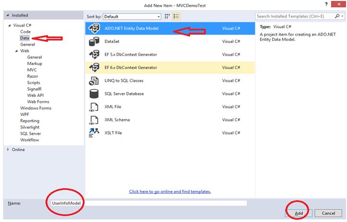Screen dimensions: 347x222
Task: Select the ADO.NET Entity Data Model text
Action: 132,28
